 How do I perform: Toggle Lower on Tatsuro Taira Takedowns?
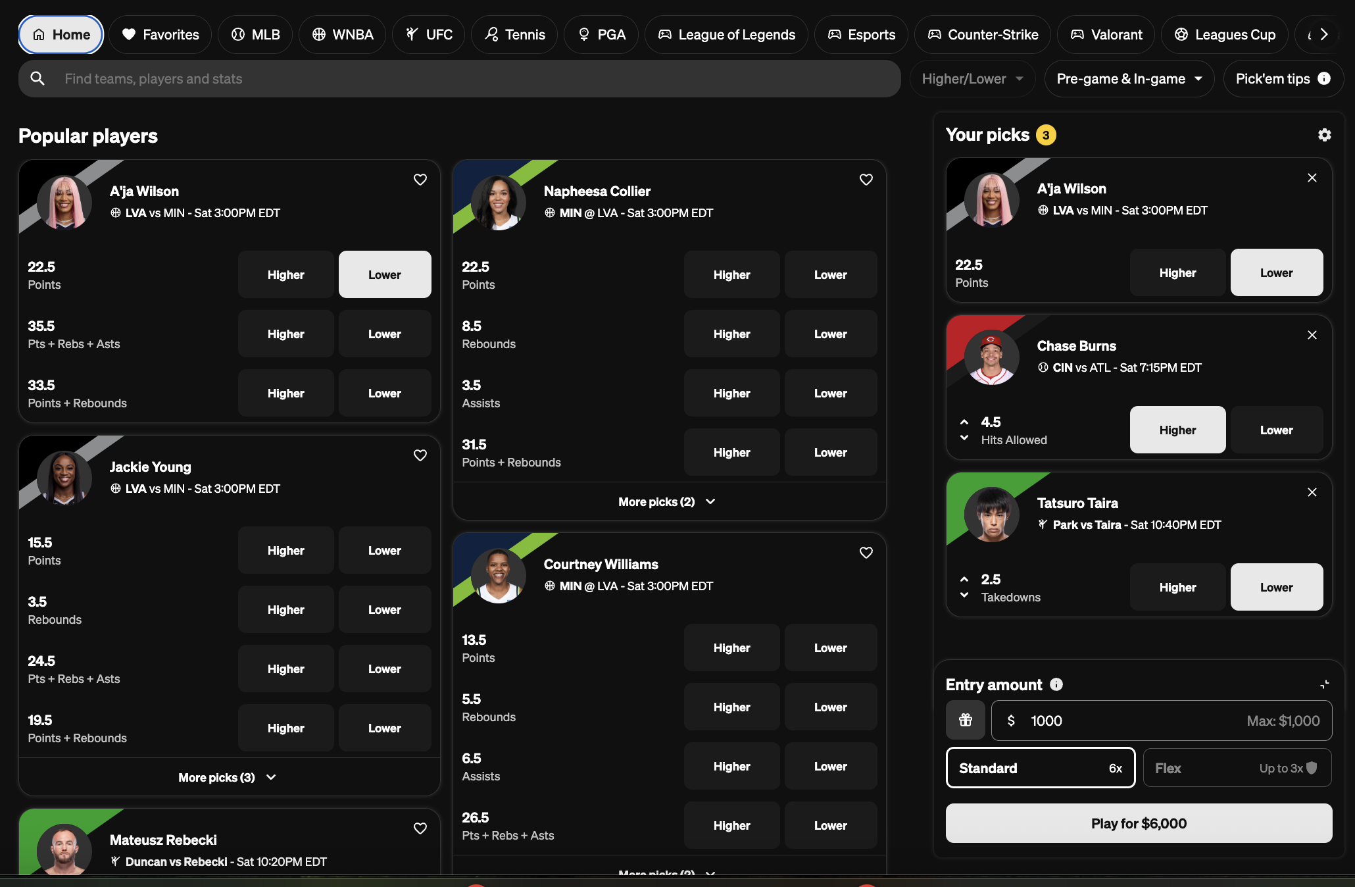(1276, 587)
